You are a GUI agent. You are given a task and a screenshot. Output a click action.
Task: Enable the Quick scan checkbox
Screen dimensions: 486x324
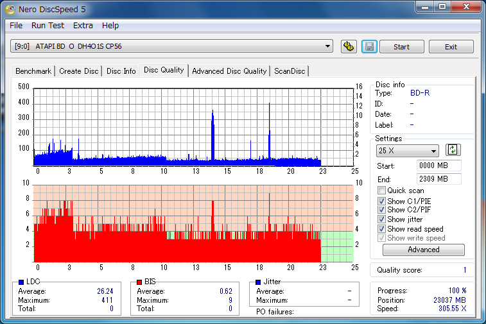(x=381, y=190)
